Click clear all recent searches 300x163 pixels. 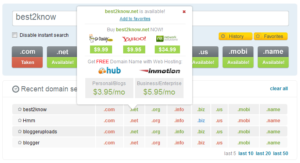coord(279,89)
